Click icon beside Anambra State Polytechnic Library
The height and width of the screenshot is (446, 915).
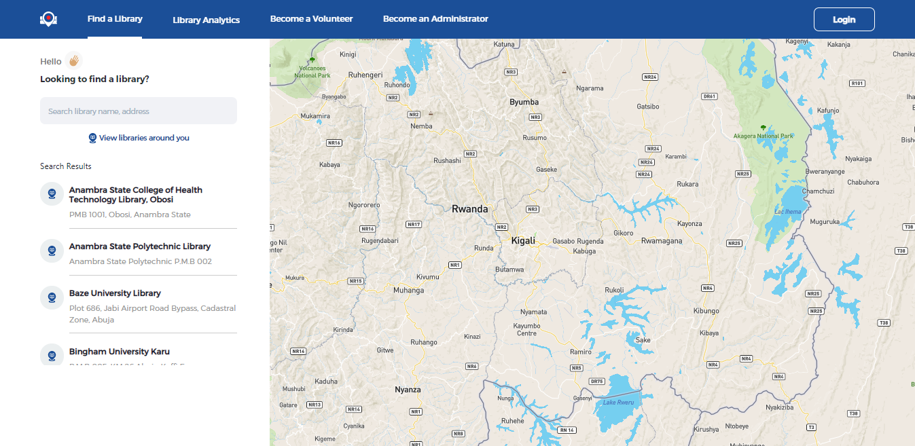click(52, 250)
